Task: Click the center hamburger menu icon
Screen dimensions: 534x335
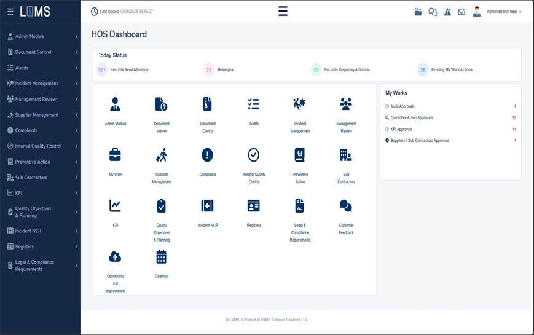Action: [x=283, y=11]
